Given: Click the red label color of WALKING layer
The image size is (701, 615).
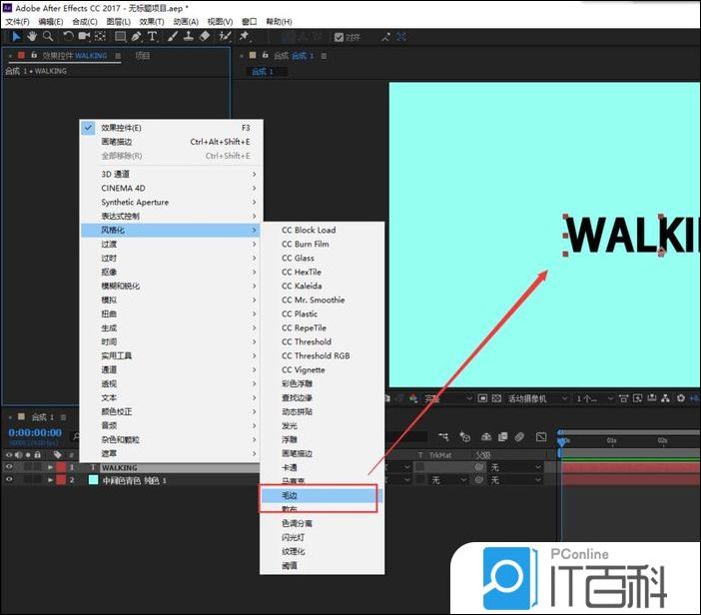Looking at the screenshot, I should point(61,467).
